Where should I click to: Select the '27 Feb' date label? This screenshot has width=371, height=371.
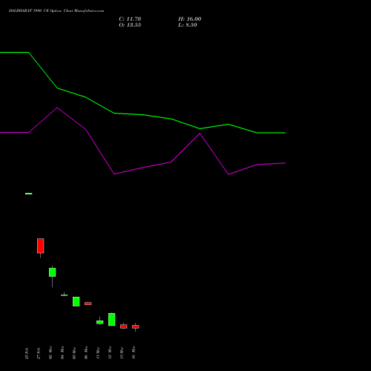tap(39, 353)
